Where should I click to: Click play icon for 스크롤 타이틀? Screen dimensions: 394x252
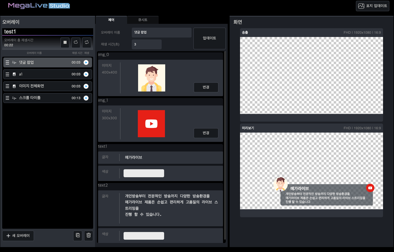86,98
